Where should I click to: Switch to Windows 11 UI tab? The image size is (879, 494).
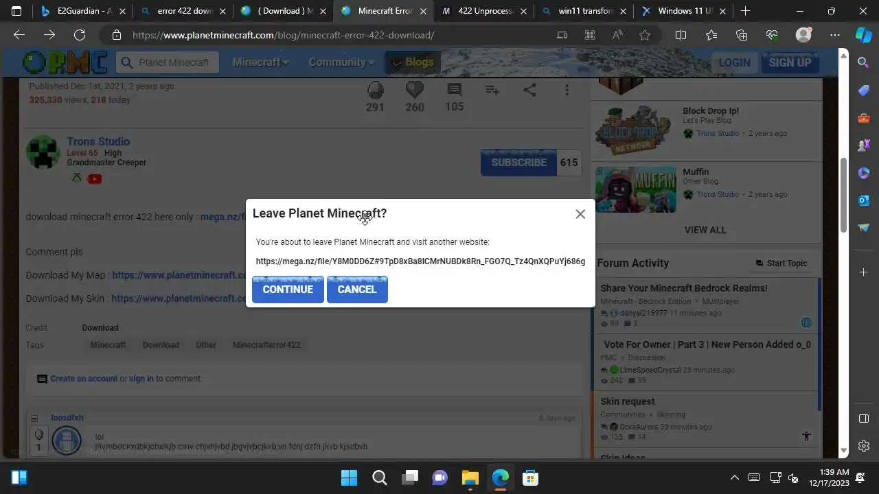(683, 11)
